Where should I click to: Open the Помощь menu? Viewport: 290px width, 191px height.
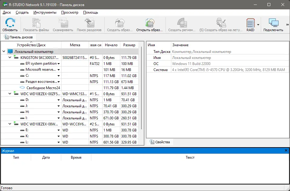91,12
